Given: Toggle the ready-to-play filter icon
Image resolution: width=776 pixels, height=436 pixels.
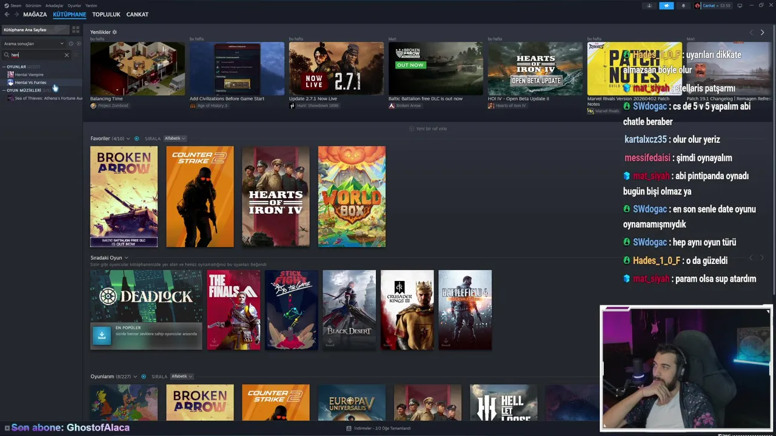Looking at the screenshot, I should point(78,44).
